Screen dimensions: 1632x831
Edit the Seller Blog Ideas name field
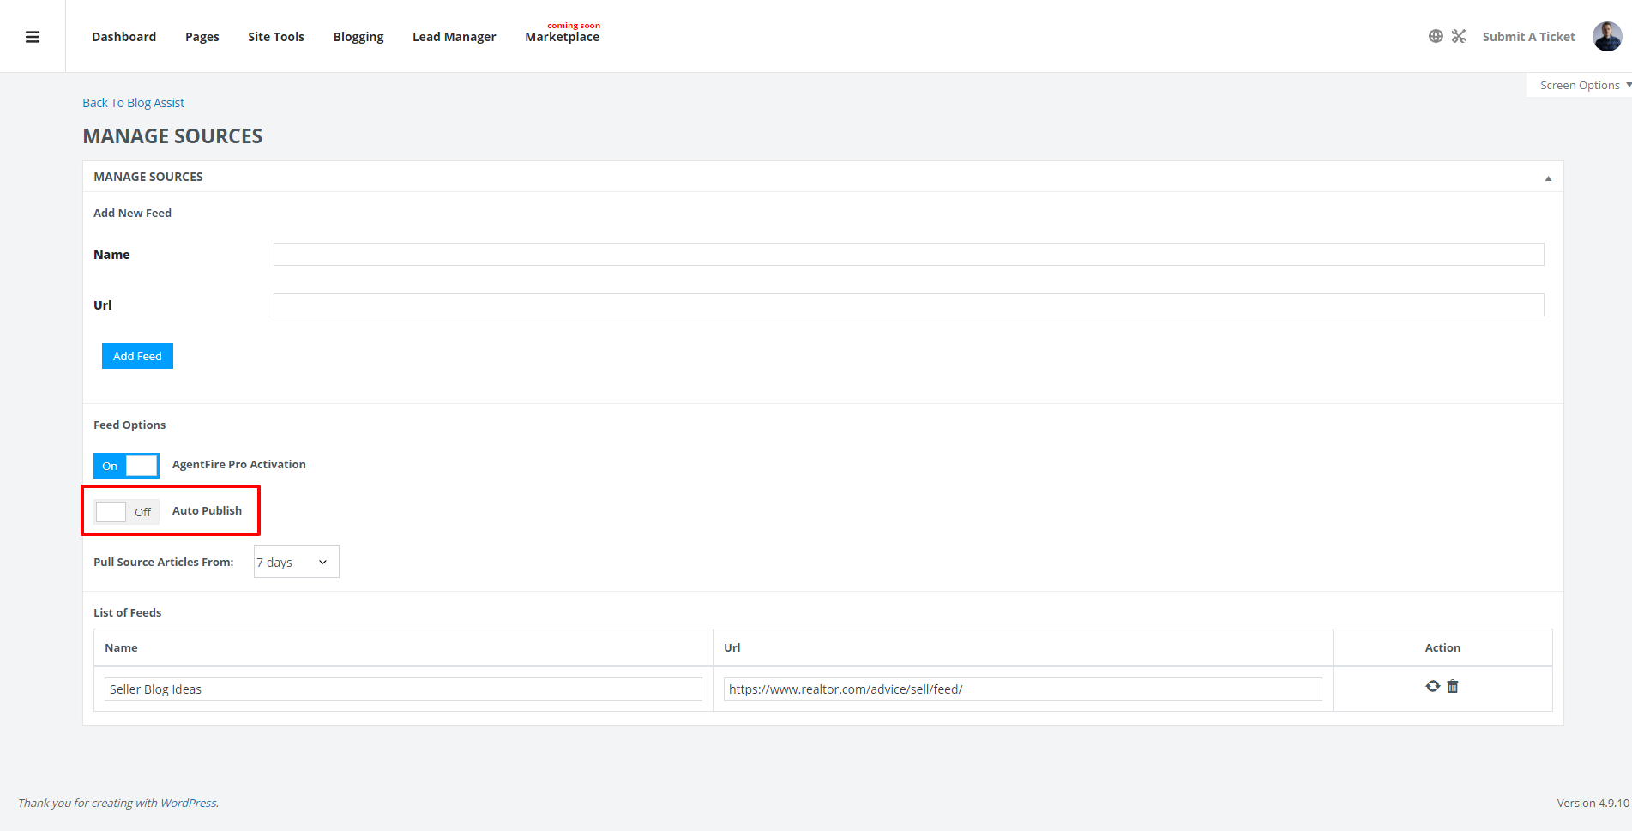coord(403,689)
